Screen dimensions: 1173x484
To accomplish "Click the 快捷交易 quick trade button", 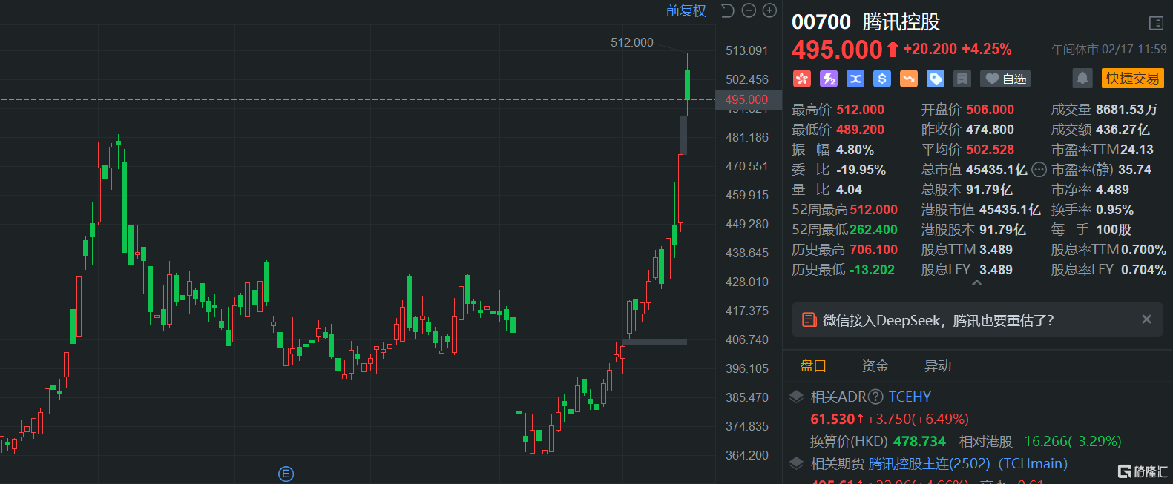I will 1133,78.
